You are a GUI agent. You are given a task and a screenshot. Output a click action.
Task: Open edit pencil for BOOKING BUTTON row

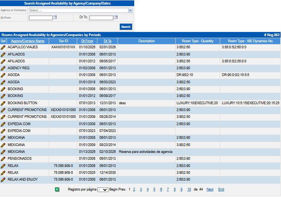click(x=3, y=103)
